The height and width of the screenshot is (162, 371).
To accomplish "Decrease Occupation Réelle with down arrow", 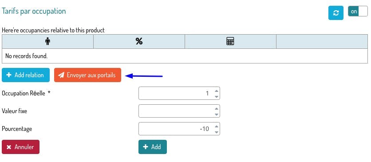I will click(x=216, y=96).
